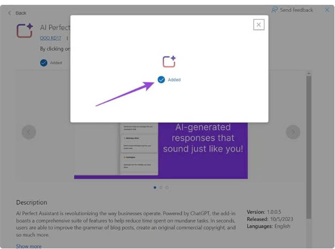Select the third carousel page dot
Image resolution: width=335 pixels, height=249 pixels.
(167, 187)
